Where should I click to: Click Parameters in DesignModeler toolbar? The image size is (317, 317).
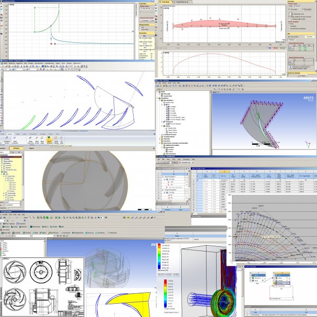21,224
